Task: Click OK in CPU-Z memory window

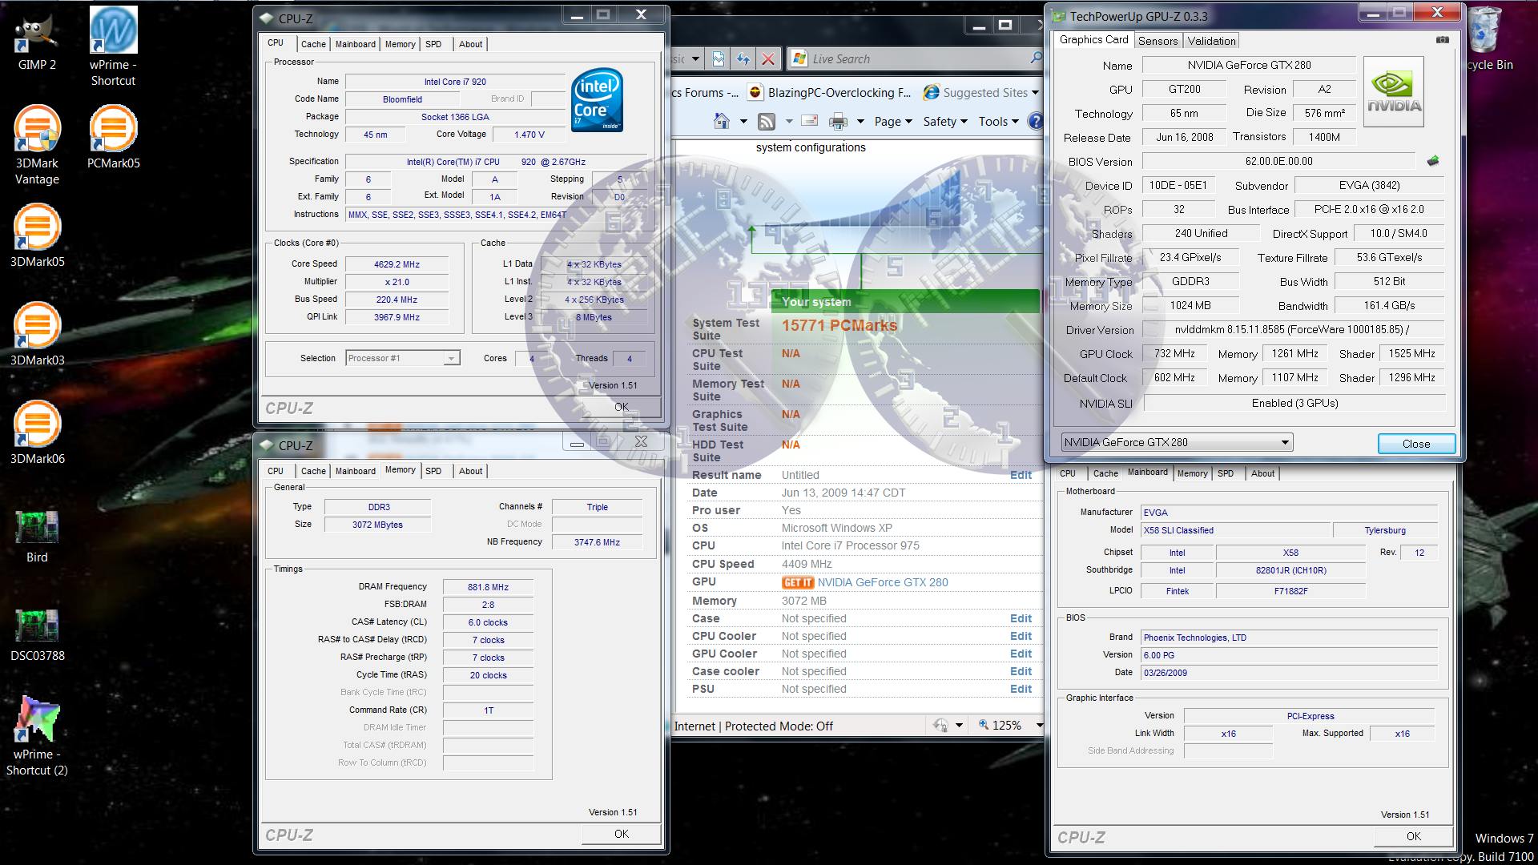Action: tap(621, 834)
